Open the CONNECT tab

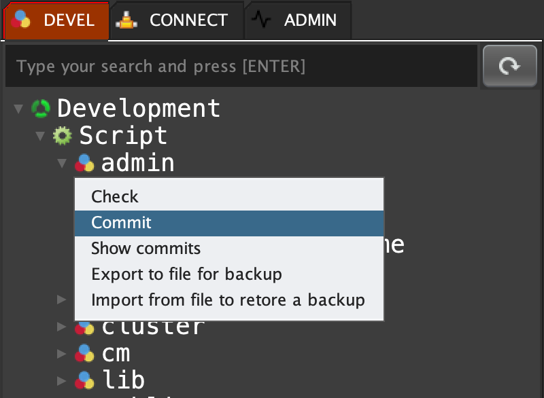tap(177, 20)
